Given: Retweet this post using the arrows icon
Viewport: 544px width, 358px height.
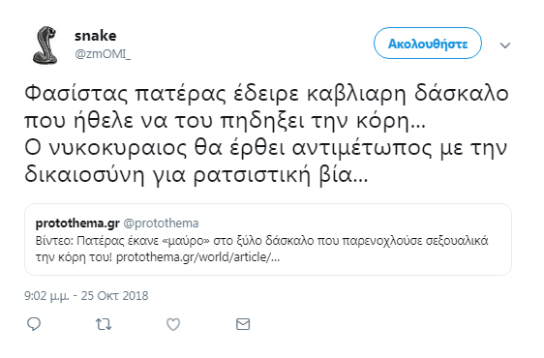Looking at the screenshot, I should [104, 324].
